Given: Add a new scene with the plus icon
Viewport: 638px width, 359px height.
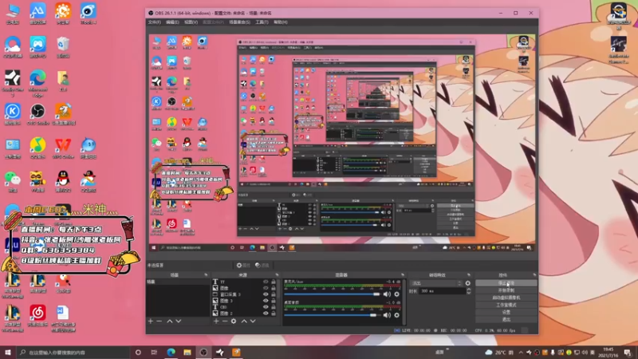Looking at the screenshot, I should (x=151, y=322).
